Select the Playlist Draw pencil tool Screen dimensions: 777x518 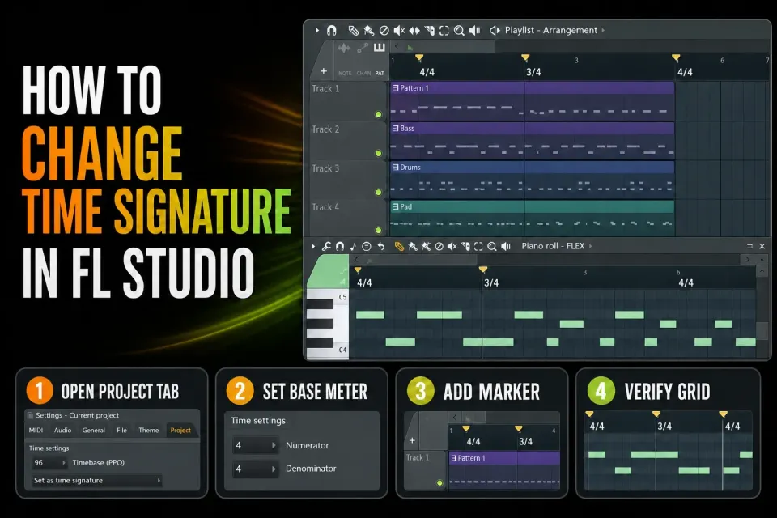click(354, 30)
